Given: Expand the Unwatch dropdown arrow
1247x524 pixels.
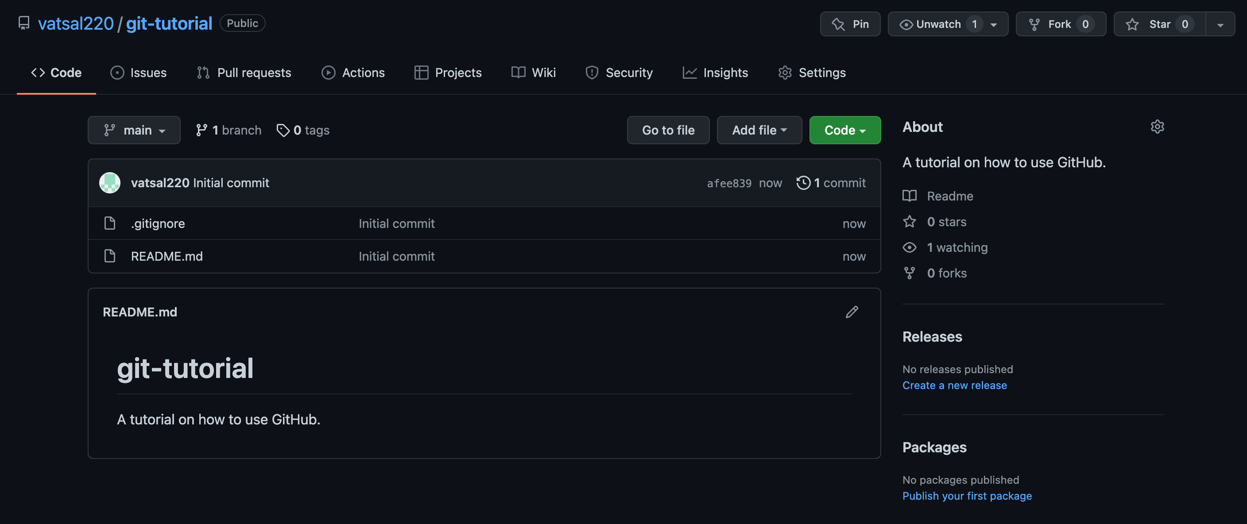Looking at the screenshot, I should 993,24.
